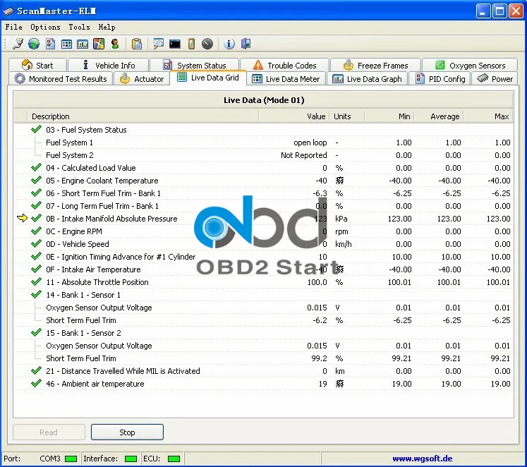Click the exit door toolbar icon
This screenshot has height=467, width=527.
pos(246,44)
